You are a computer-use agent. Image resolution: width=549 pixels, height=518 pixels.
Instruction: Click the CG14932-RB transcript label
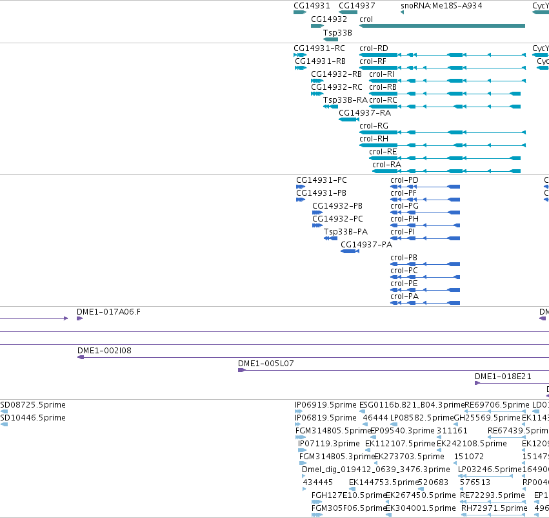click(336, 74)
